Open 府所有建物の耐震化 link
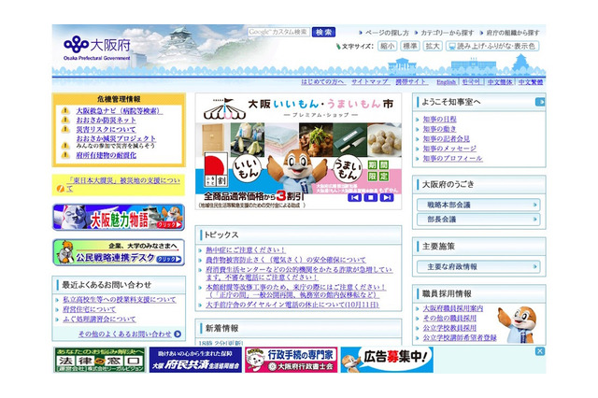 106,155
